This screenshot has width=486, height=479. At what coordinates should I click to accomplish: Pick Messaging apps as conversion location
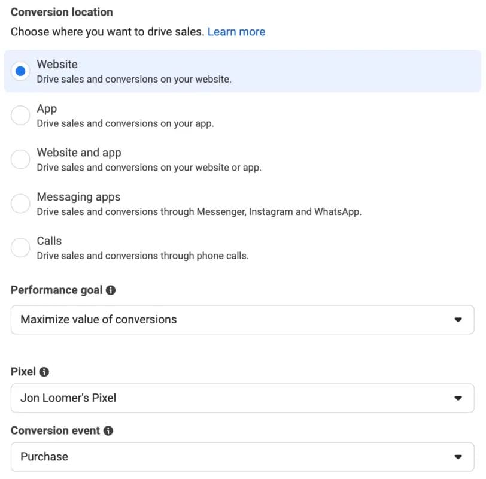(x=20, y=204)
